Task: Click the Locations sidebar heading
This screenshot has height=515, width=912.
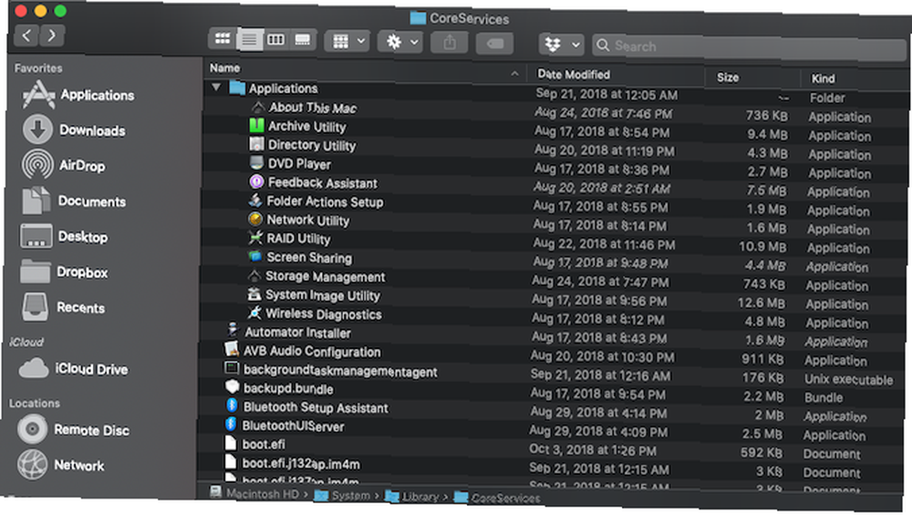Action: 35,404
